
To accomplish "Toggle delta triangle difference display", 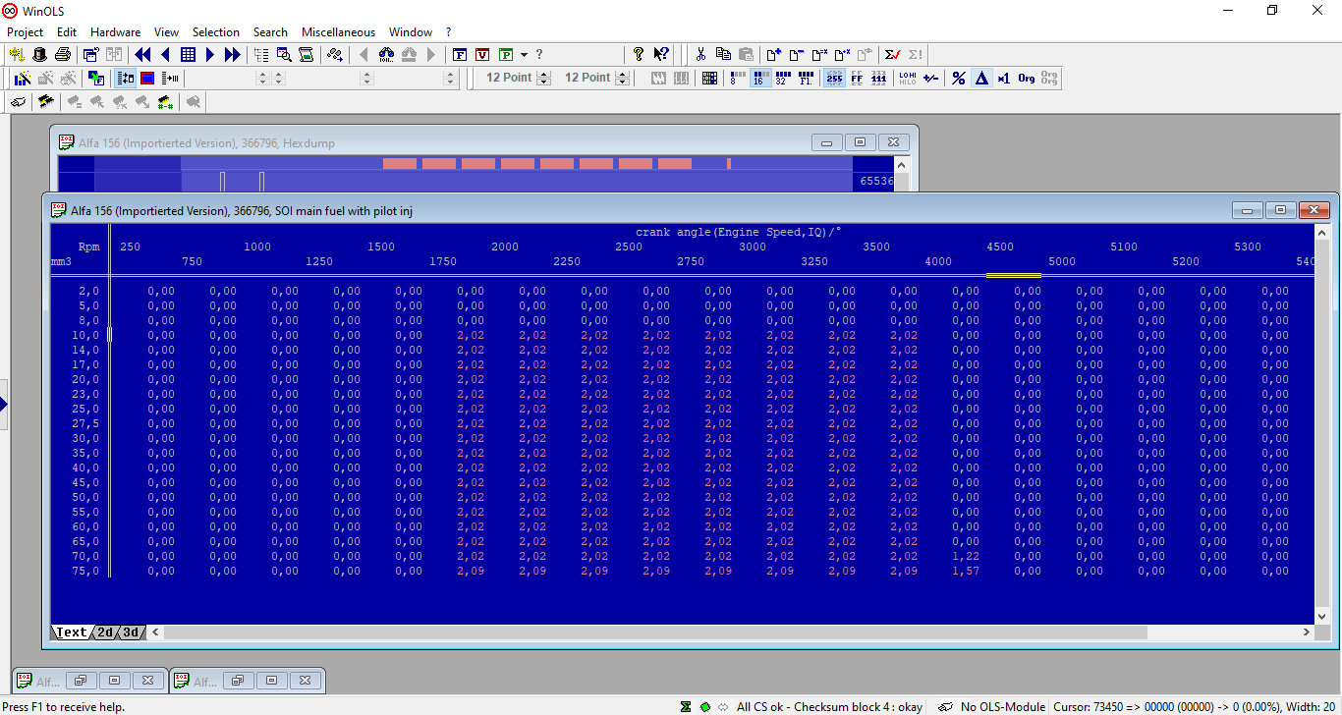I will coord(981,79).
